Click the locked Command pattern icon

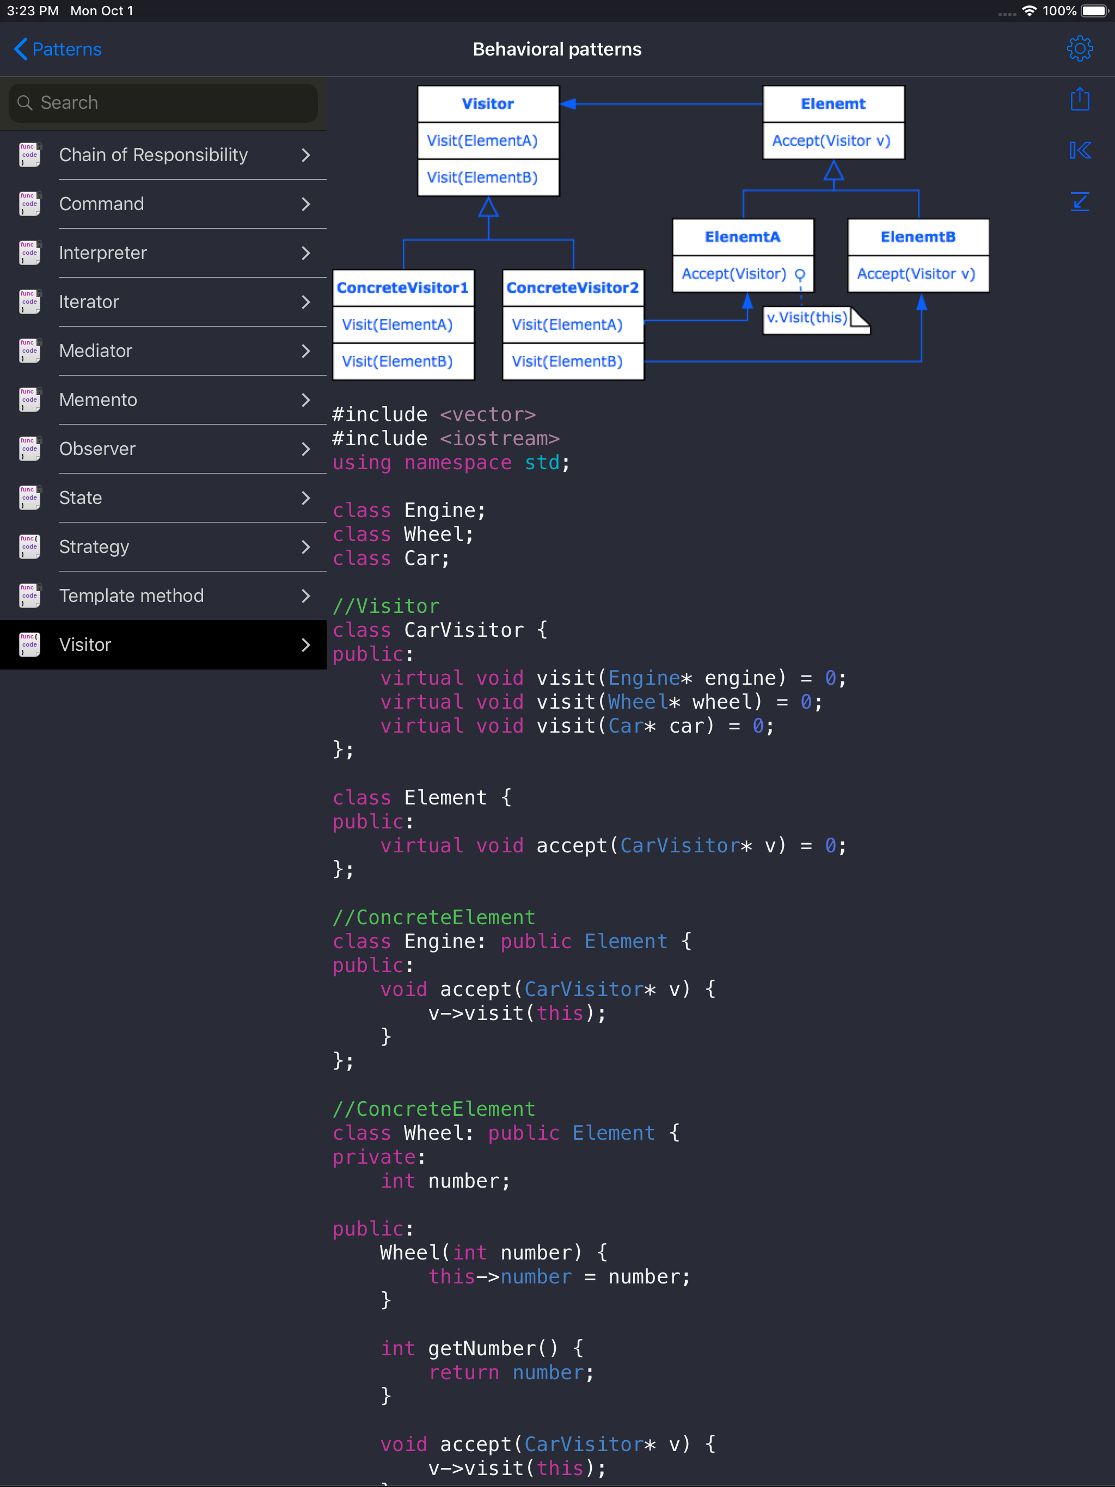click(29, 204)
